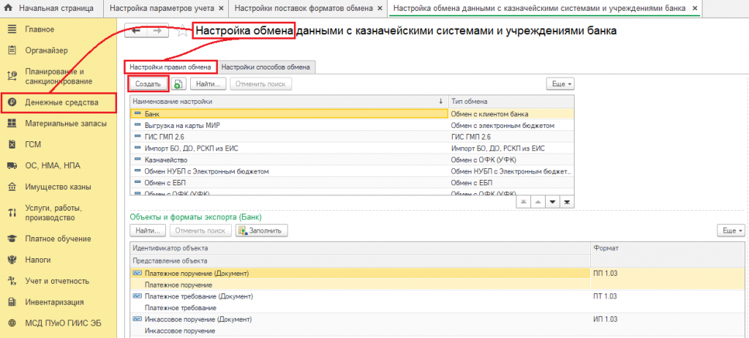Screen dimensions: 749x338
Task: Click Идентификатор объекта column header
Action: 360,248
